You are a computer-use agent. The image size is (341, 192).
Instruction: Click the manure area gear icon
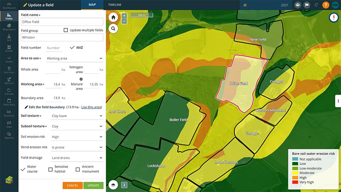tap(81, 79)
